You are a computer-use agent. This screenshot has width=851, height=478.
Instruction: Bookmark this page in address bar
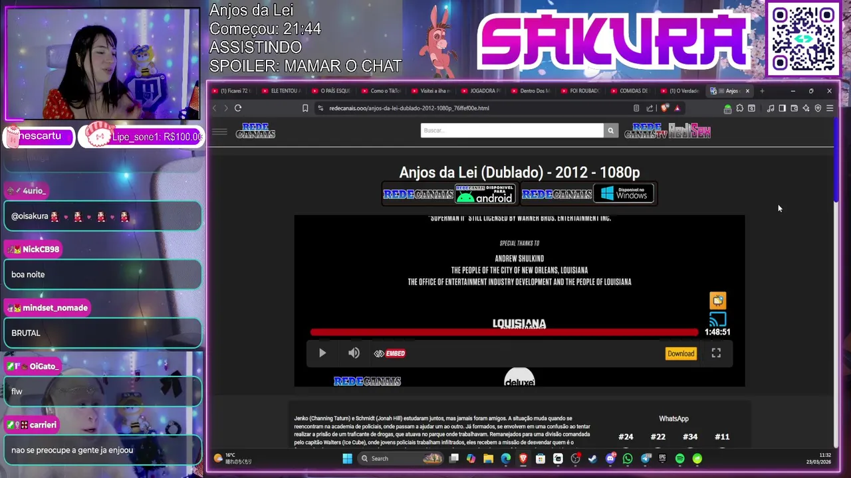[x=305, y=108]
